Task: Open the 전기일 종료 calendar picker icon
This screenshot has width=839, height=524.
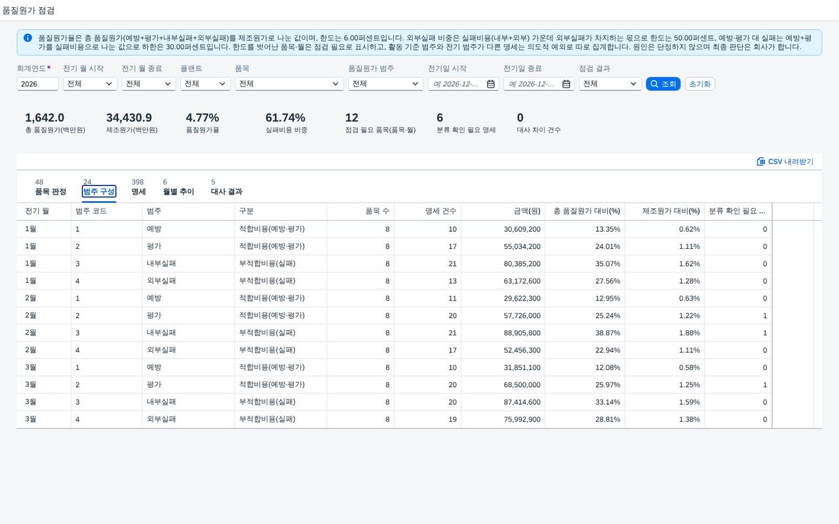Action: click(566, 84)
